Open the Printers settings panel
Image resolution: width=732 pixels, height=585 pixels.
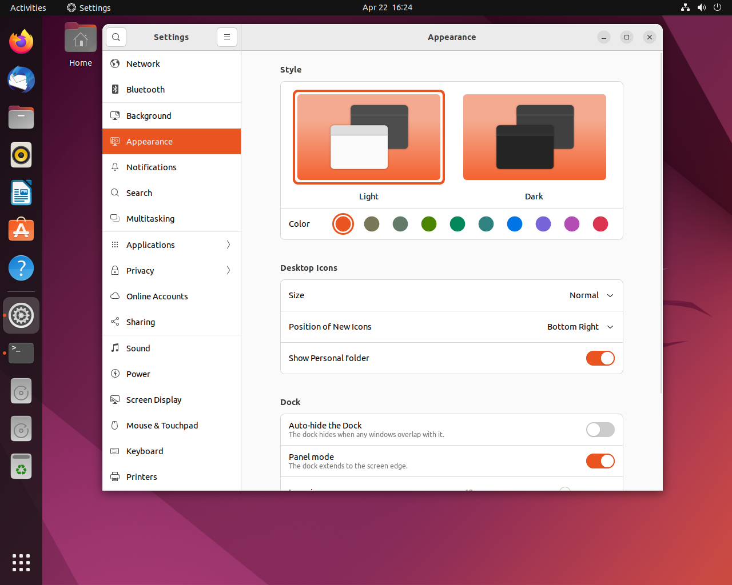click(x=172, y=477)
